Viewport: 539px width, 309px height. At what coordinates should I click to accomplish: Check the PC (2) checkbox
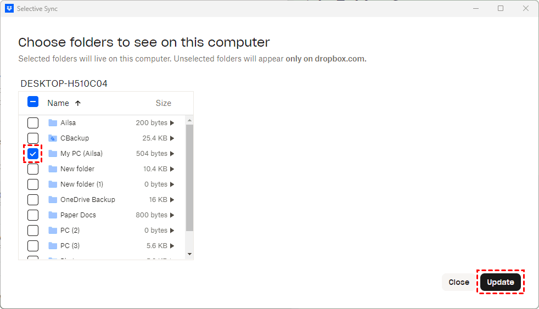tap(33, 231)
